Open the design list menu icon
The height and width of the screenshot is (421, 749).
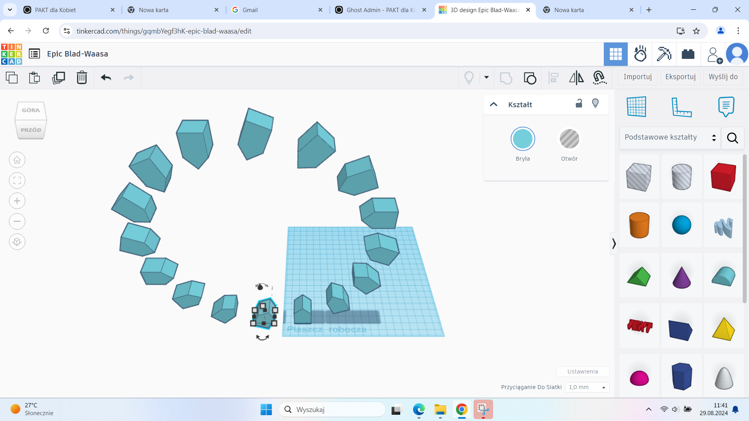tap(34, 54)
